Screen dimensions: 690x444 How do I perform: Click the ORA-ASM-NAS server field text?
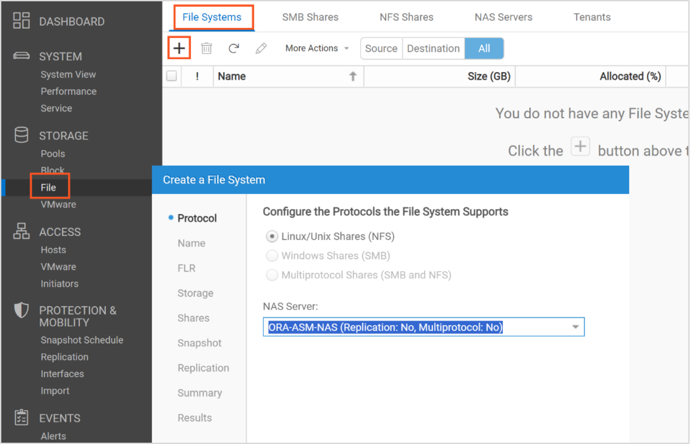click(385, 327)
